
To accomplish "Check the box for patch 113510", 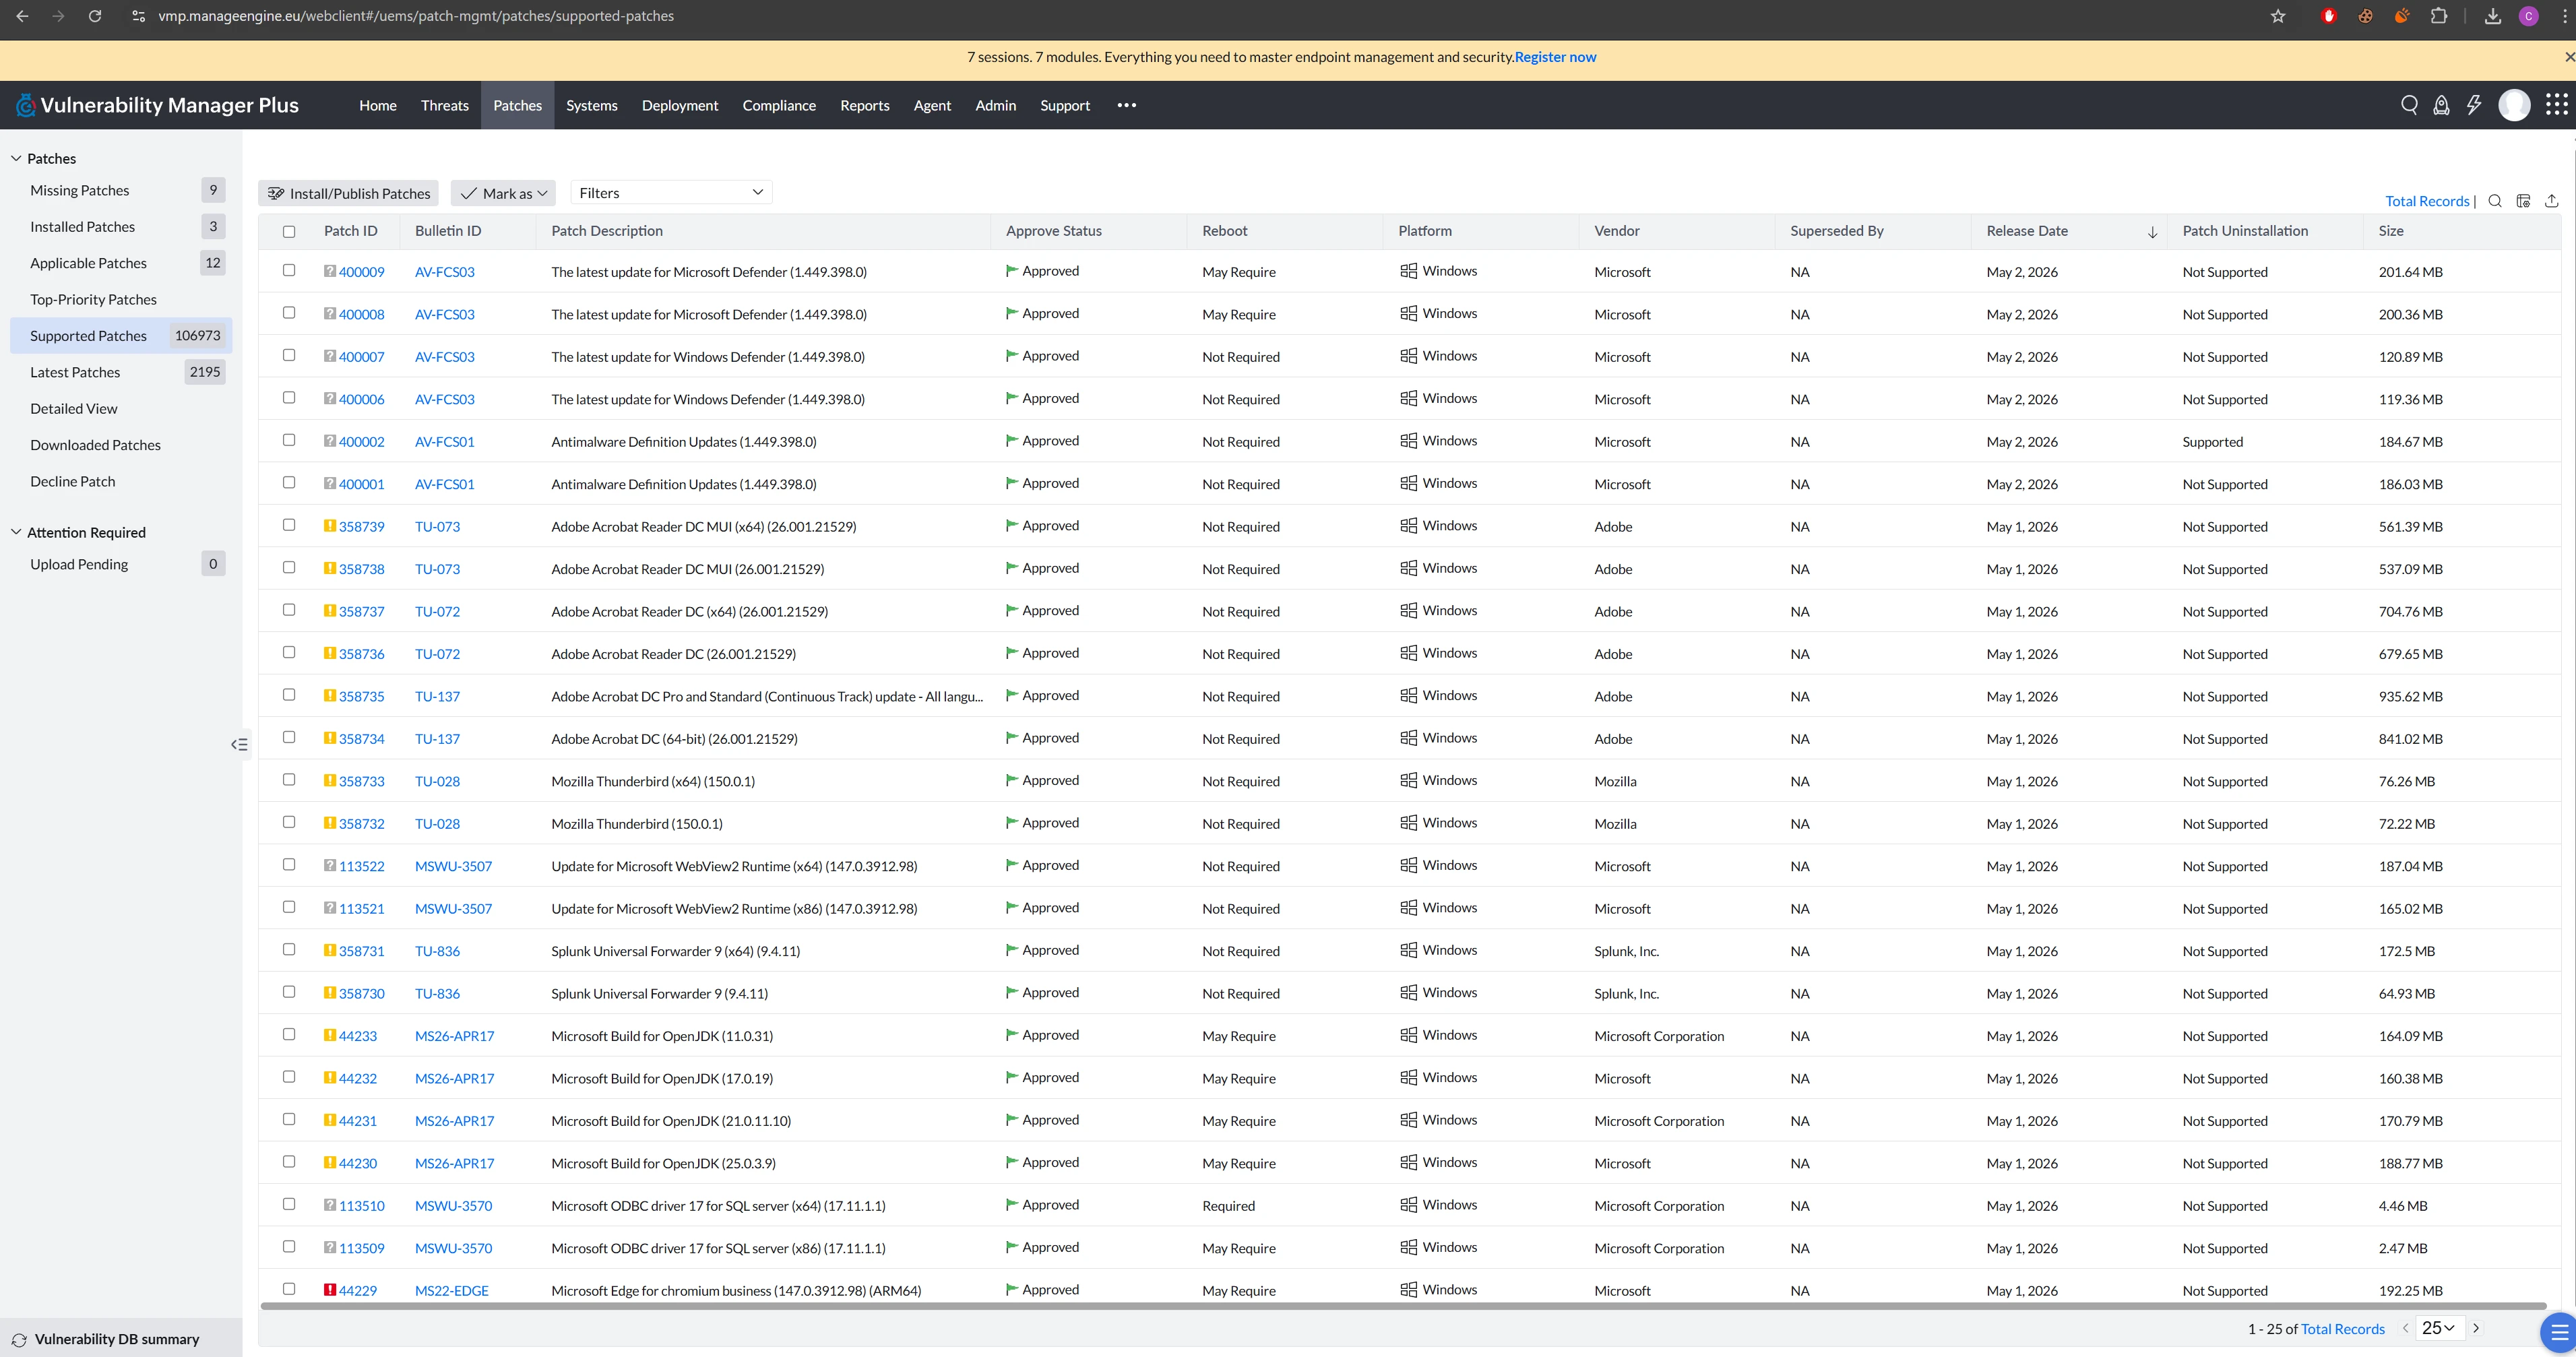I will click(289, 1204).
